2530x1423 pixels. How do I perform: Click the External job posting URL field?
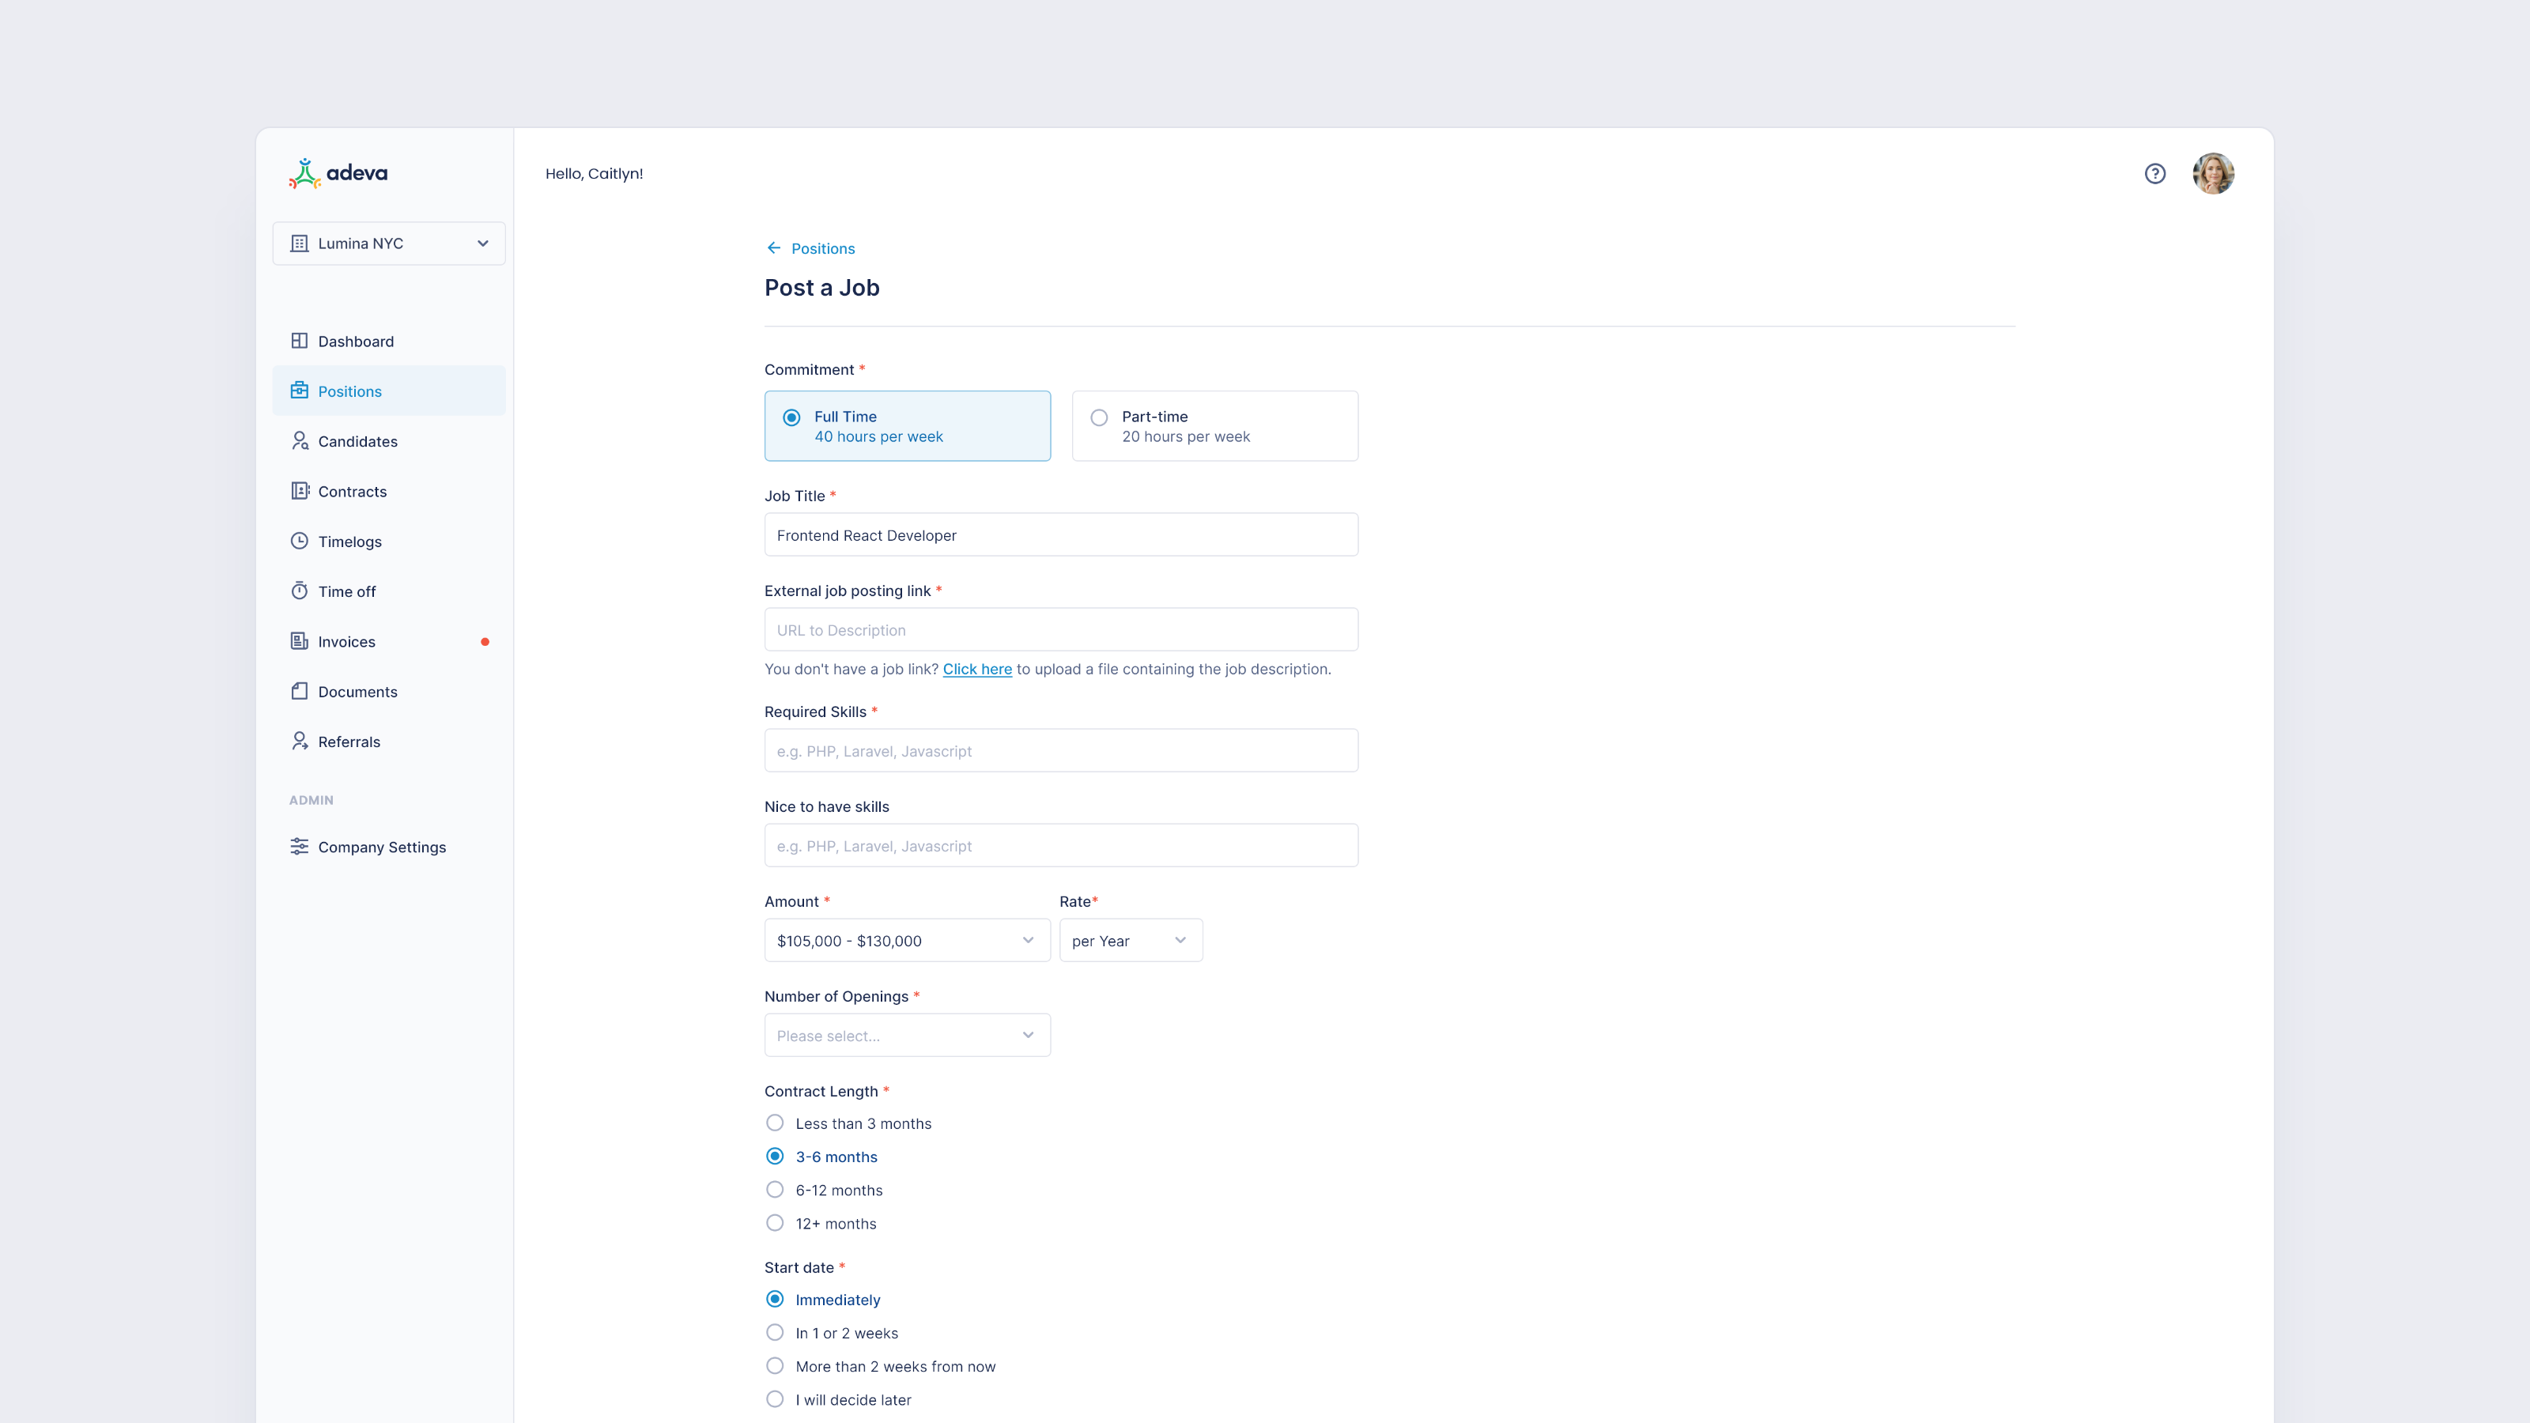[x=1061, y=629]
